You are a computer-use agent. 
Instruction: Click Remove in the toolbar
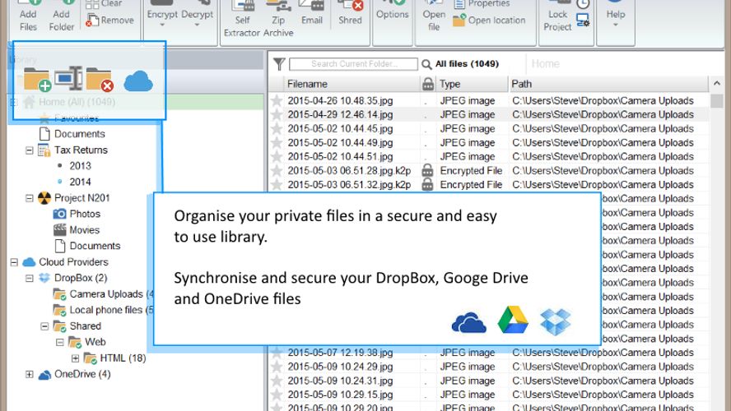[x=110, y=21]
